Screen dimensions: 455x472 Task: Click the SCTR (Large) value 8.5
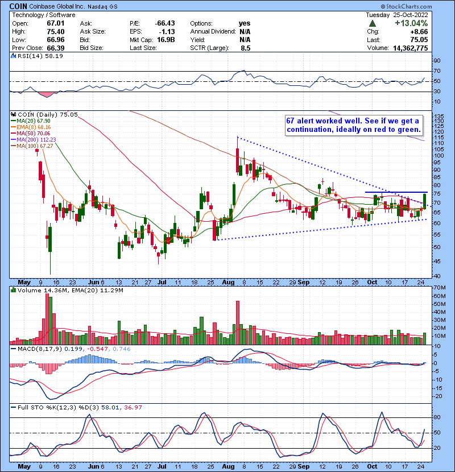click(246, 48)
